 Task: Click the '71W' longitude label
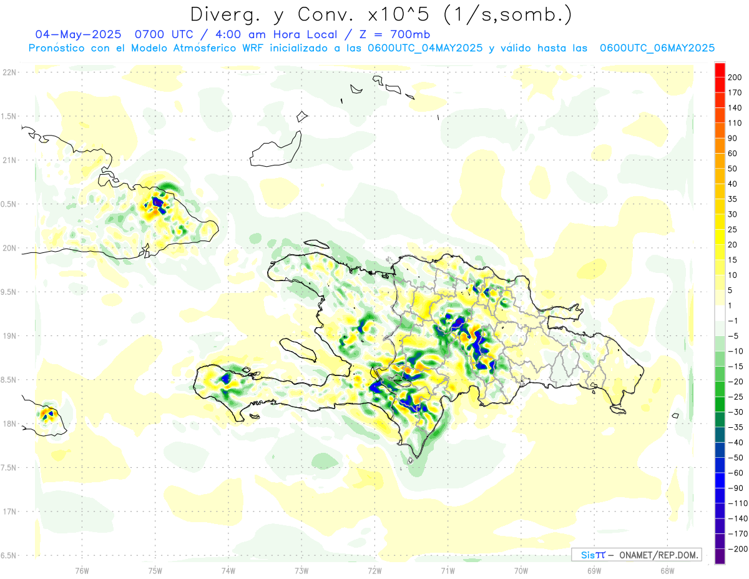[448, 570]
